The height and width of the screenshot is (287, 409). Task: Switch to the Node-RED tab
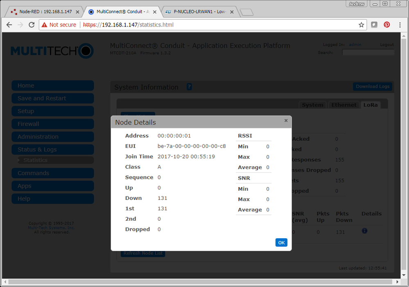click(x=43, y=12)
